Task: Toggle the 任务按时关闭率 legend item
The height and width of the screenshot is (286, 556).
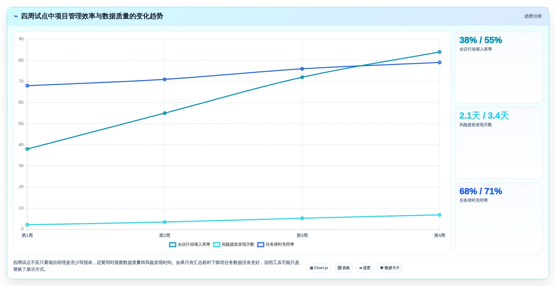Action: coord(276,244)
